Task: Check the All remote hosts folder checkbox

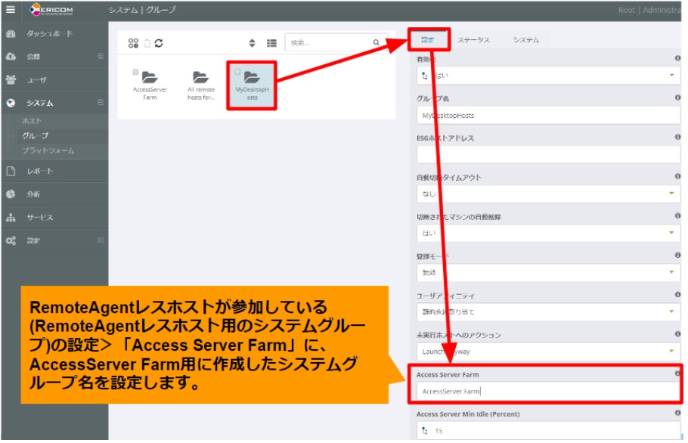Action: click(x=187, y=71)
